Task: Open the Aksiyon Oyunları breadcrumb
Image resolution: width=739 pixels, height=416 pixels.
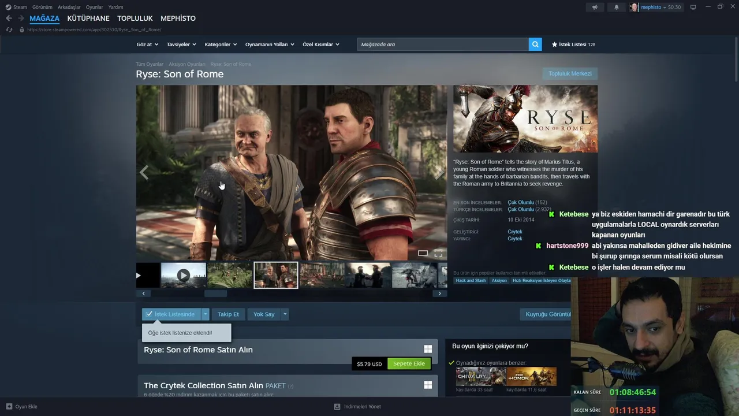Action: 187,64
